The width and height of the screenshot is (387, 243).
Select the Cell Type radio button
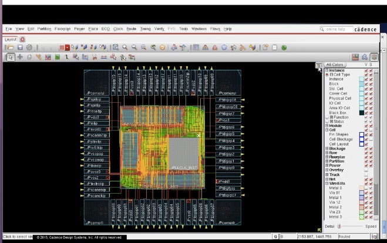(x=327, y=75)
